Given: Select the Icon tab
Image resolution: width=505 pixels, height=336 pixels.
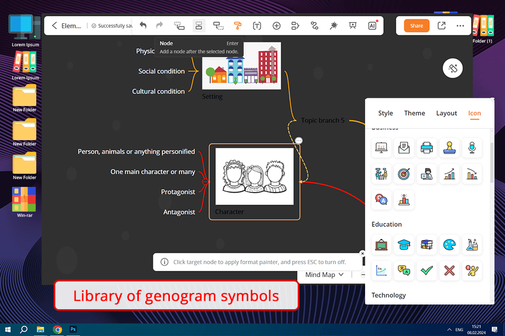Looking at the screenshot, I should [x=474, y=113].
